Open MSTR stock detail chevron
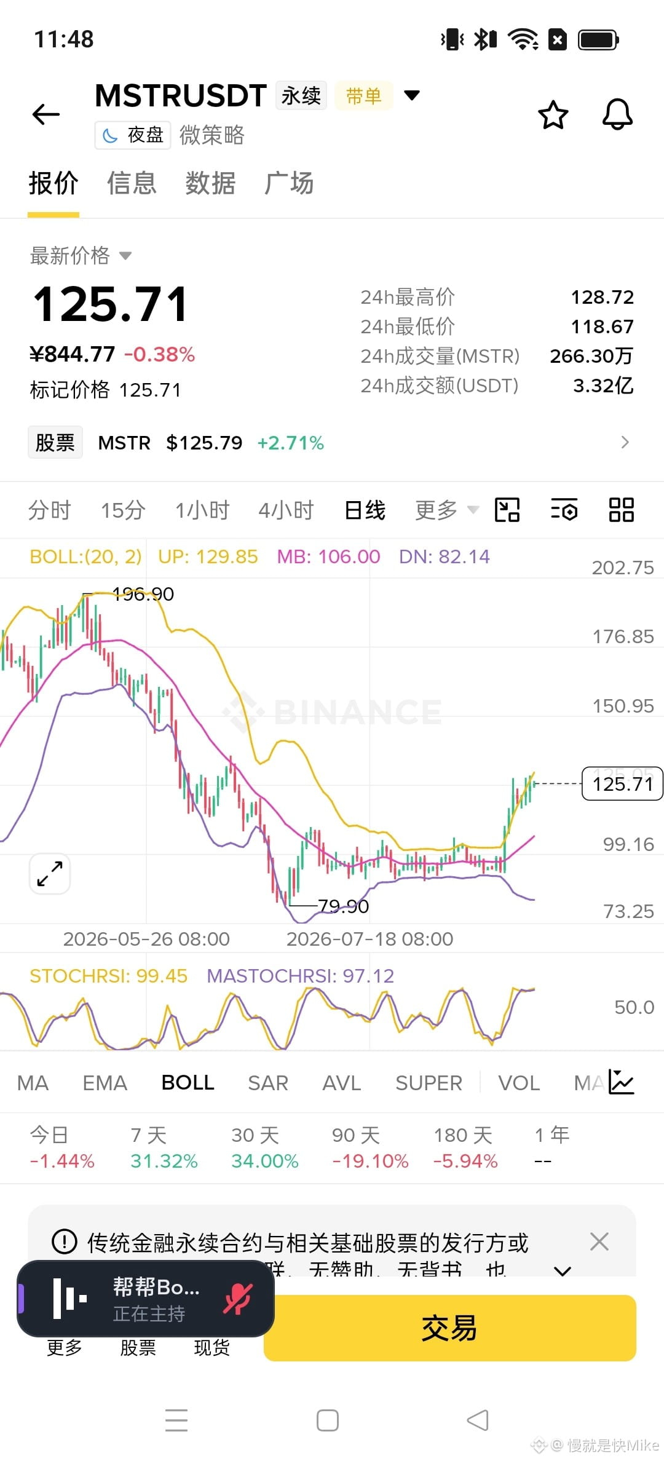This screenshot has width=664, height=1461. coord(625,442)
